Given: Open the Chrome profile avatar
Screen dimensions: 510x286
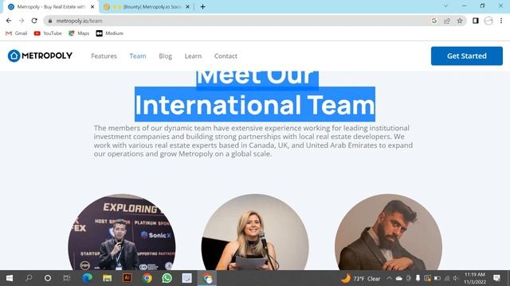Looking at the screenshot, I should (488, 21).
